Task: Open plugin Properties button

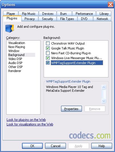Action: click(x=71, y=109)
